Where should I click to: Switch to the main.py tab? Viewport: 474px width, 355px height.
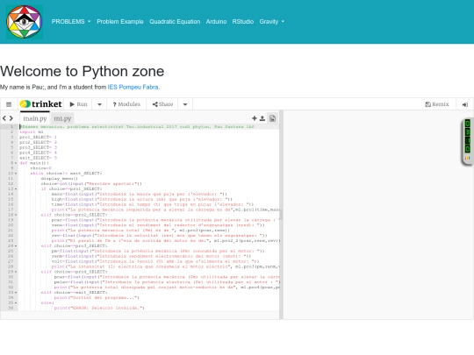click(x=35, y=118)
